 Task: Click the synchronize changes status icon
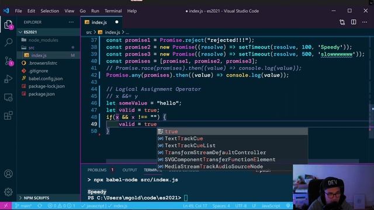[x=40, y=206]
